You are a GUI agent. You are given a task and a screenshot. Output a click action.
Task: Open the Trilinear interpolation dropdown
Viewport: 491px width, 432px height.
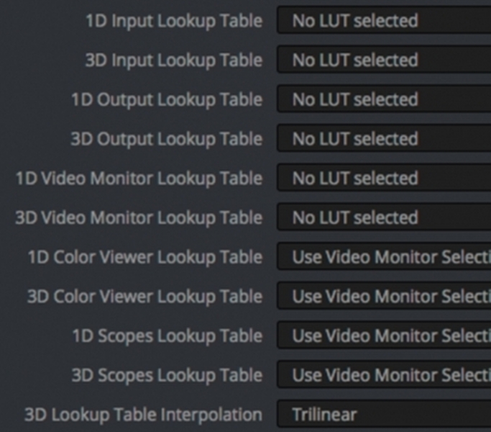[x=384, y=414]
